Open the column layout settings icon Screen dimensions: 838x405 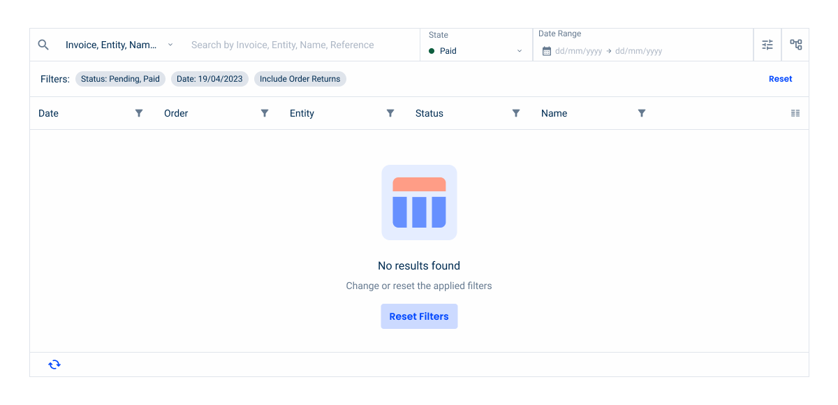pyautogui.click(x=795, y=113)
